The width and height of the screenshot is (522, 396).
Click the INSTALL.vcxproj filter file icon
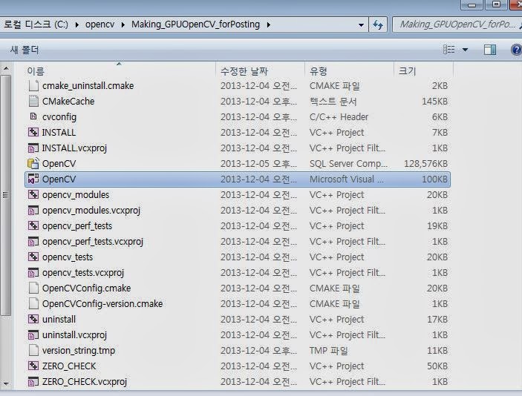[33, 148]
